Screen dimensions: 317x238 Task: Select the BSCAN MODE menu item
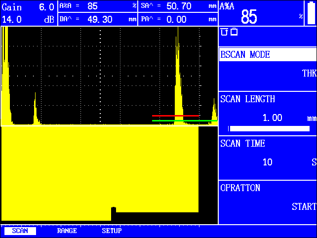click(267, 54)
